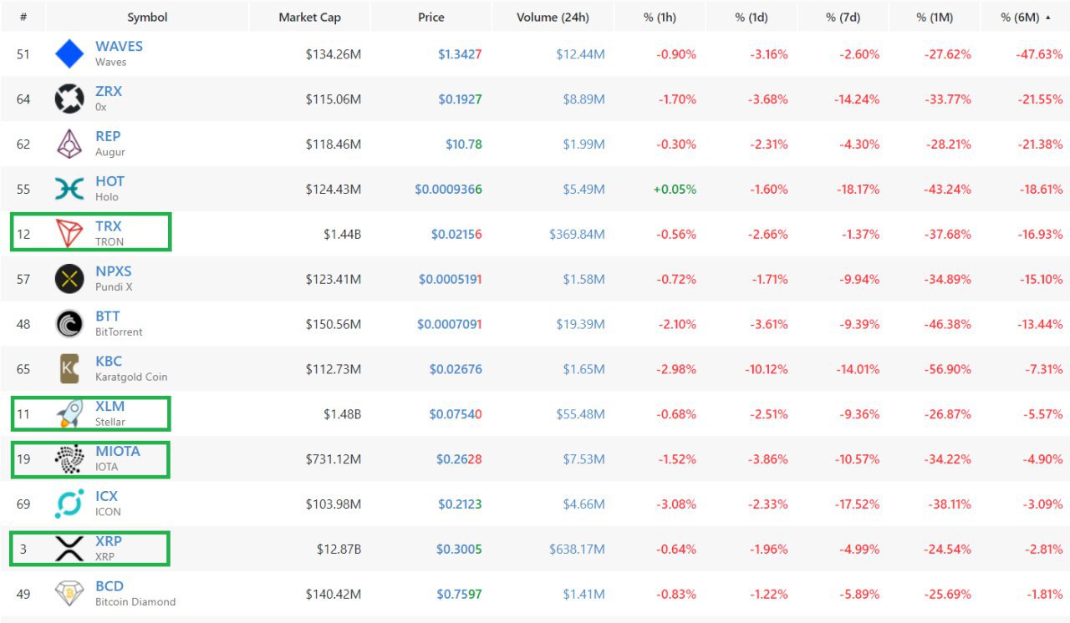1070x623 pixels.
Task: Click the WAVES 6M change -47.63%
Action: 1037,54
